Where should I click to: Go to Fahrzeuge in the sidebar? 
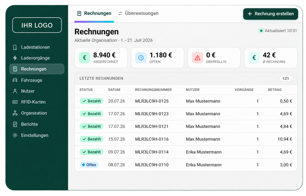37,80
